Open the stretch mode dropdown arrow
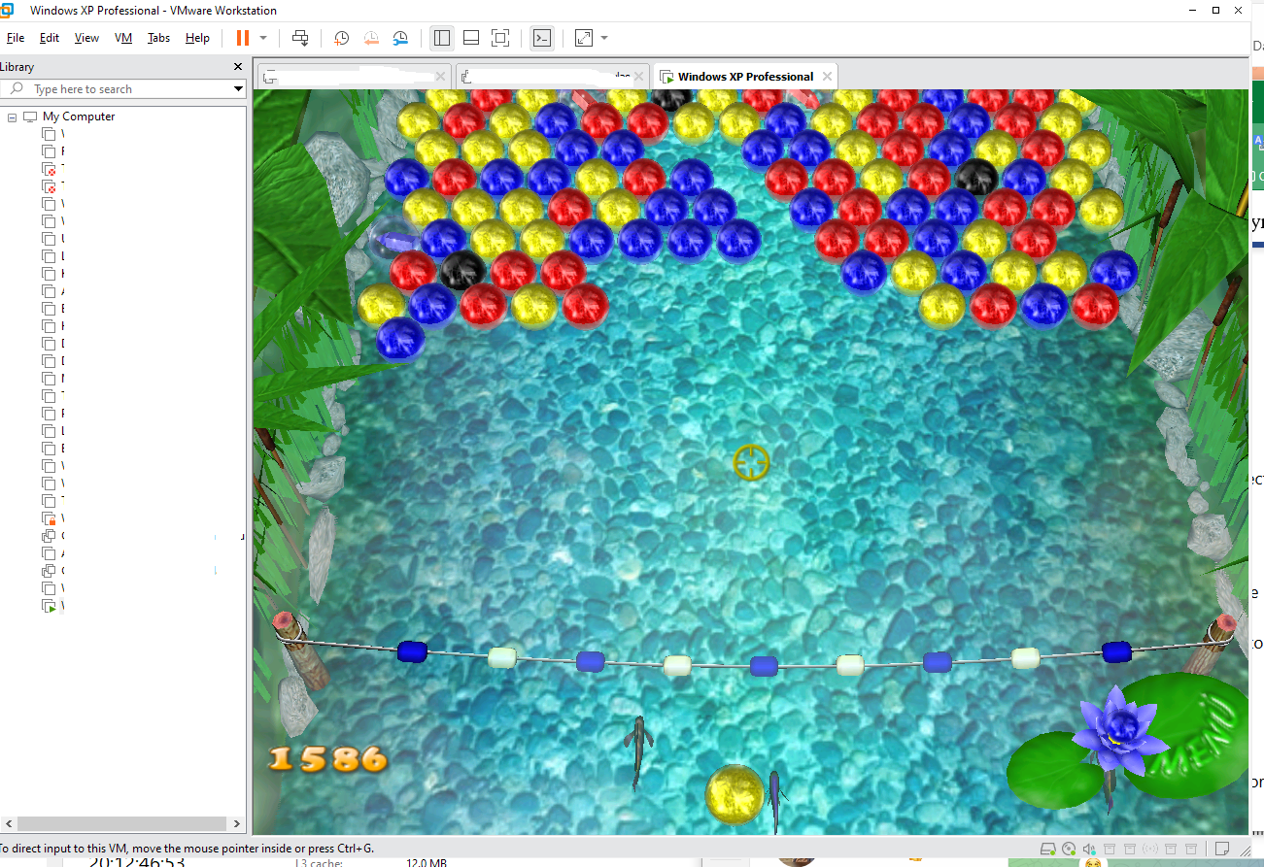Screen dimensions: 1264x867 [x=604, y=38]
